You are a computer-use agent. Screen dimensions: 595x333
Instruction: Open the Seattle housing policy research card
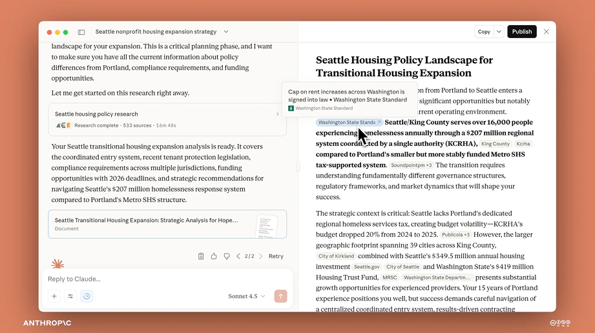point(167,119)
